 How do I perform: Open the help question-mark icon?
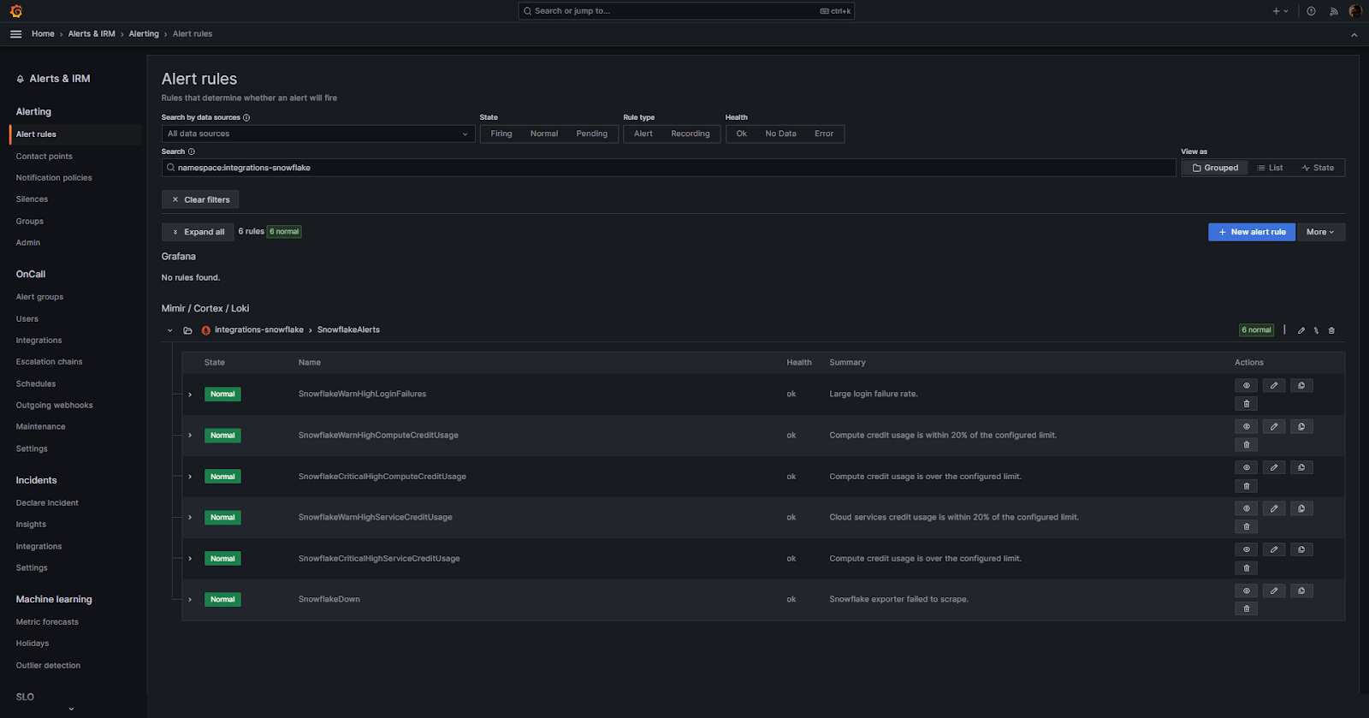tap(1311, 11)
